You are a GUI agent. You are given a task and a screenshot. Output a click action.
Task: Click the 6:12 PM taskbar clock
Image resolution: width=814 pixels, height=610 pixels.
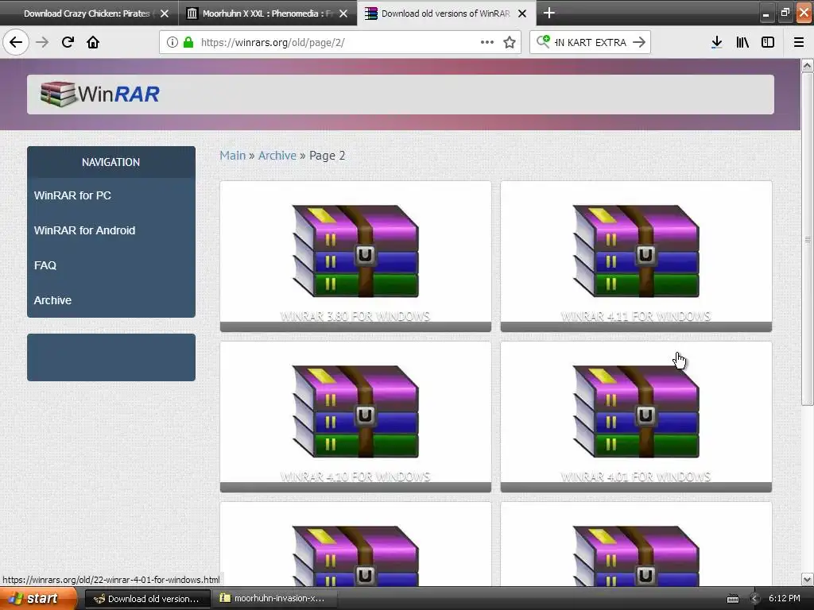tap(785, 599)
